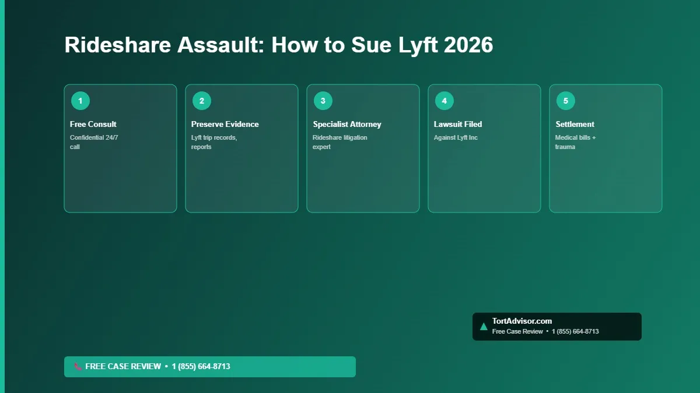The image size is (700, 393).
Task: Click the Rideshare Assault page title
Action: [x=279, y=45]
